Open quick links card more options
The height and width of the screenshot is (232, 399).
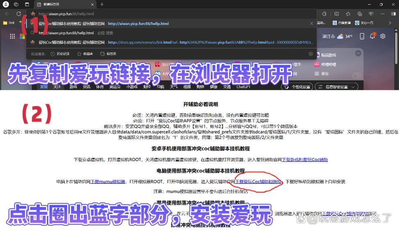358,53
